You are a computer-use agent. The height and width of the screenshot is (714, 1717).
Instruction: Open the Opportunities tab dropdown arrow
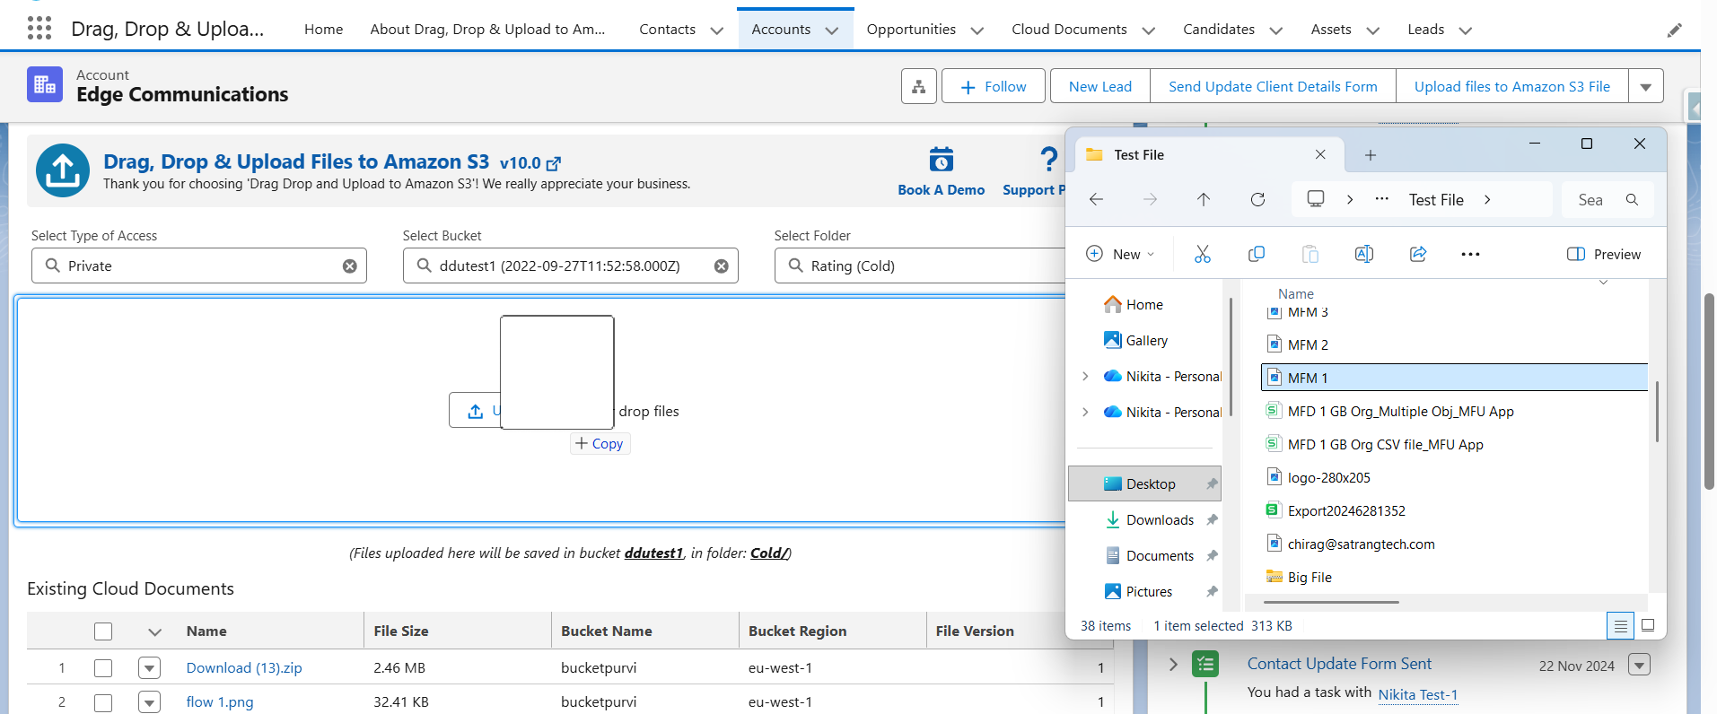pyautogui.click(x=977, y=30)
